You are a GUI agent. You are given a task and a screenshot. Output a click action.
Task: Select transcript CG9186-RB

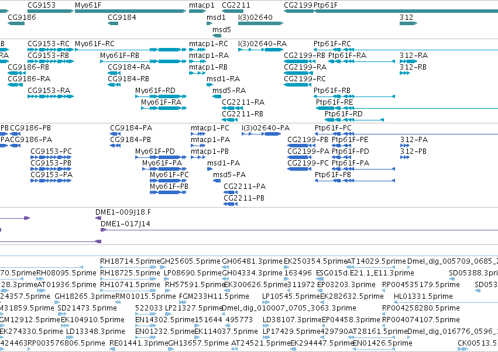click(16, 73)
